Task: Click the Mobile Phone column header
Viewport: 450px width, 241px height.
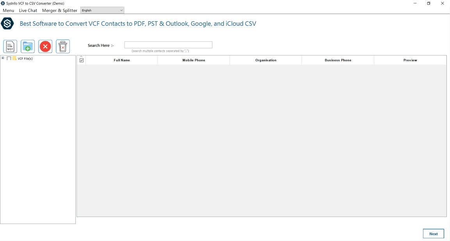Action: [x=194, y=60]
